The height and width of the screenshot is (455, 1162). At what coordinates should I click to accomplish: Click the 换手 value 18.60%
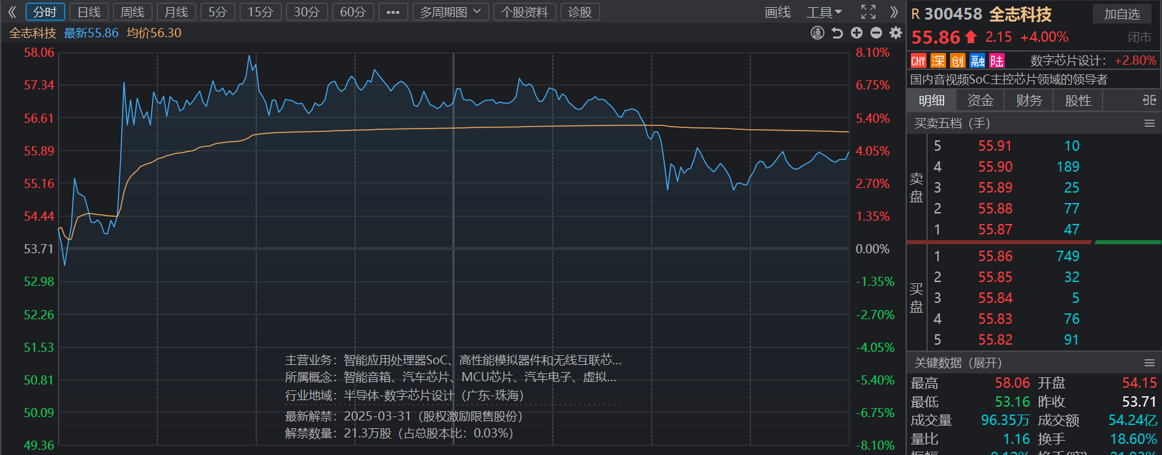(x=1134, y=439)
